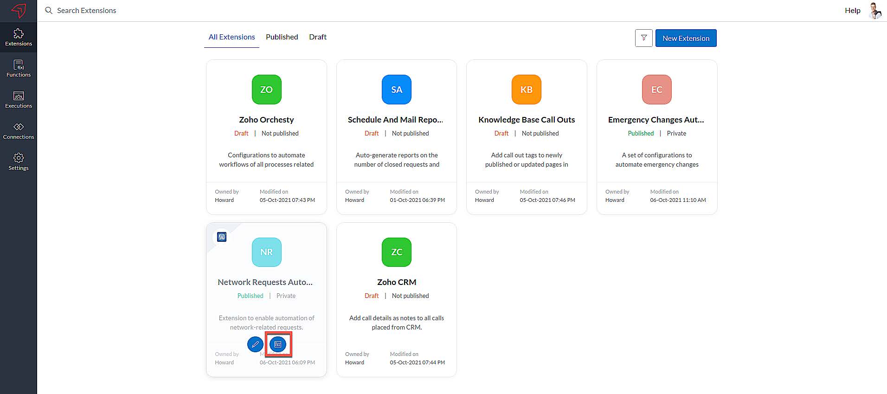887x394 pixels.
Task: Open the app logo in the sidebar
Action: [x=19, y=10]
